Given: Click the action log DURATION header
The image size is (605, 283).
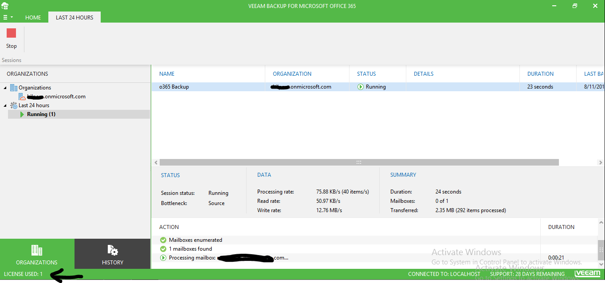Looking at the screenshot, I should coord(561,227).
